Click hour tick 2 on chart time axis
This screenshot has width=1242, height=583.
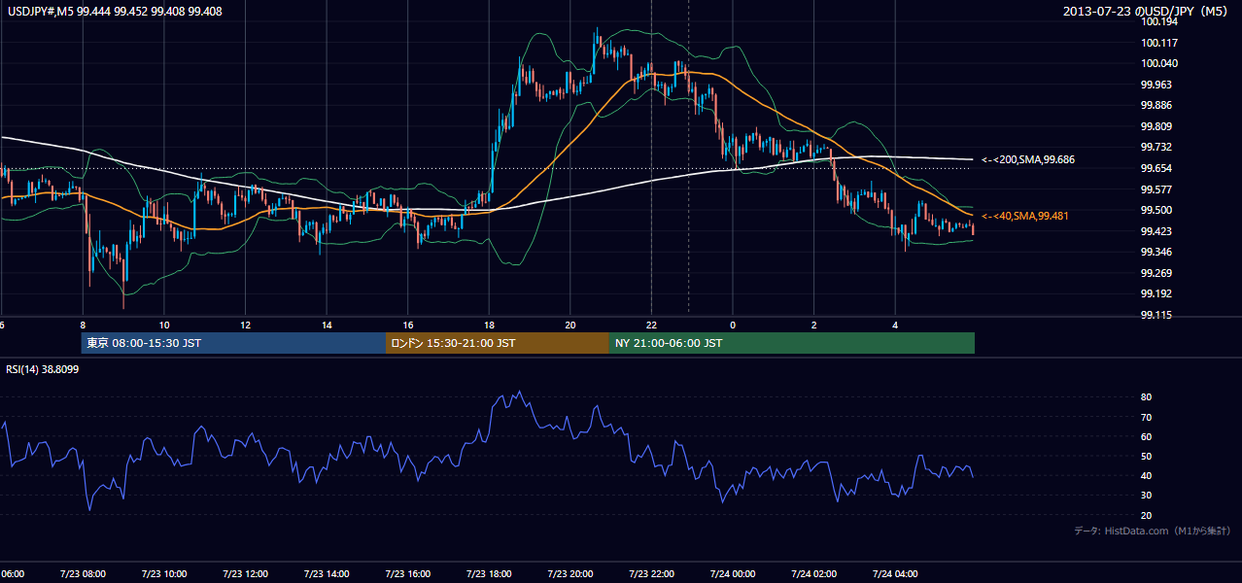tap(813, 326)
